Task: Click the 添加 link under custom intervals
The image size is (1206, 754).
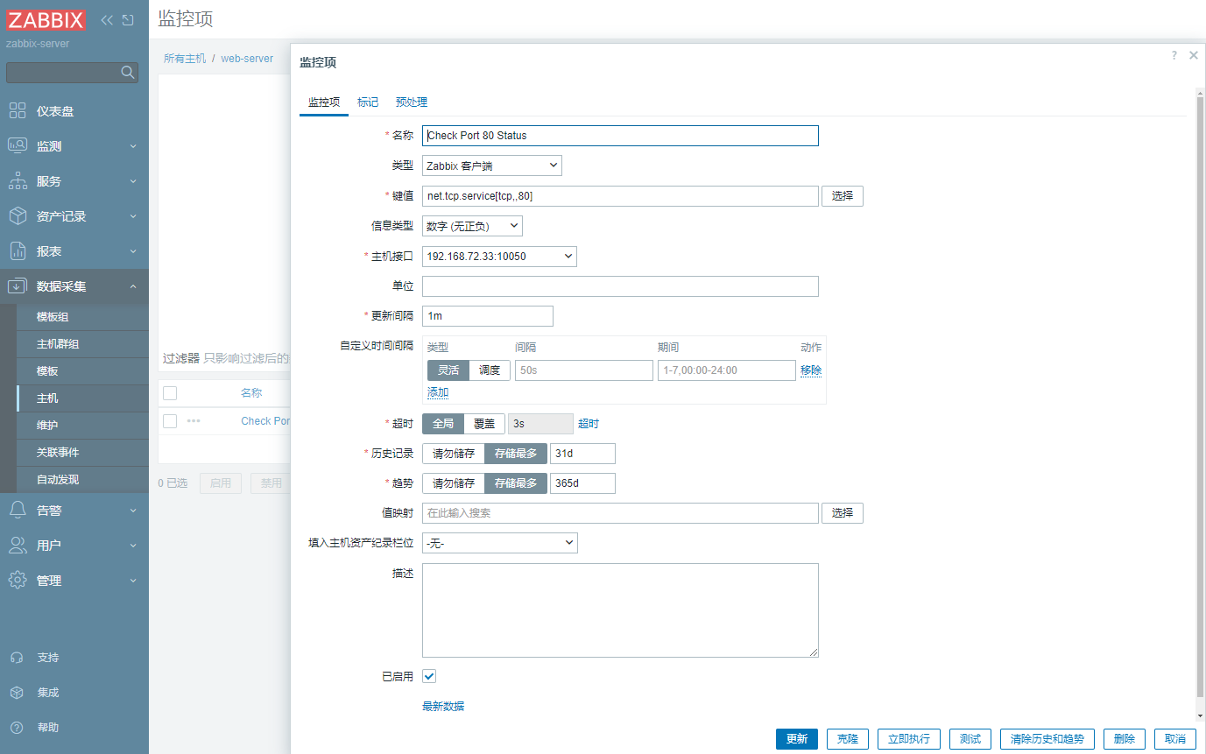Action: coord(438,392)
